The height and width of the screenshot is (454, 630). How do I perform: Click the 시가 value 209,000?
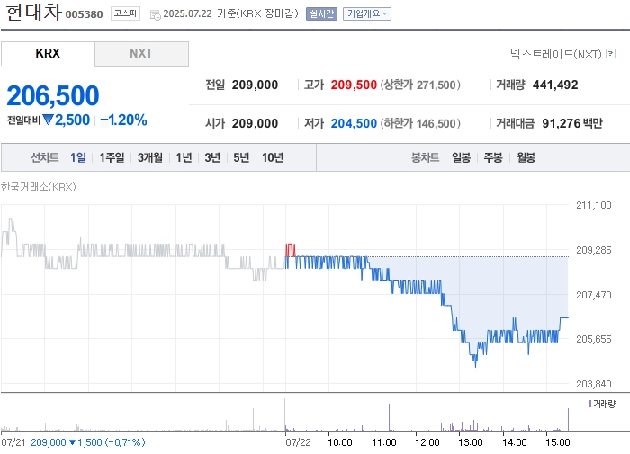point(255,123)
